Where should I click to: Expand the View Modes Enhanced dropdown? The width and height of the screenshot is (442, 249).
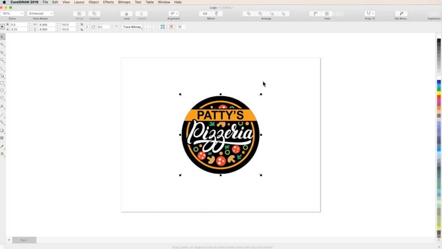pos(40,14)
